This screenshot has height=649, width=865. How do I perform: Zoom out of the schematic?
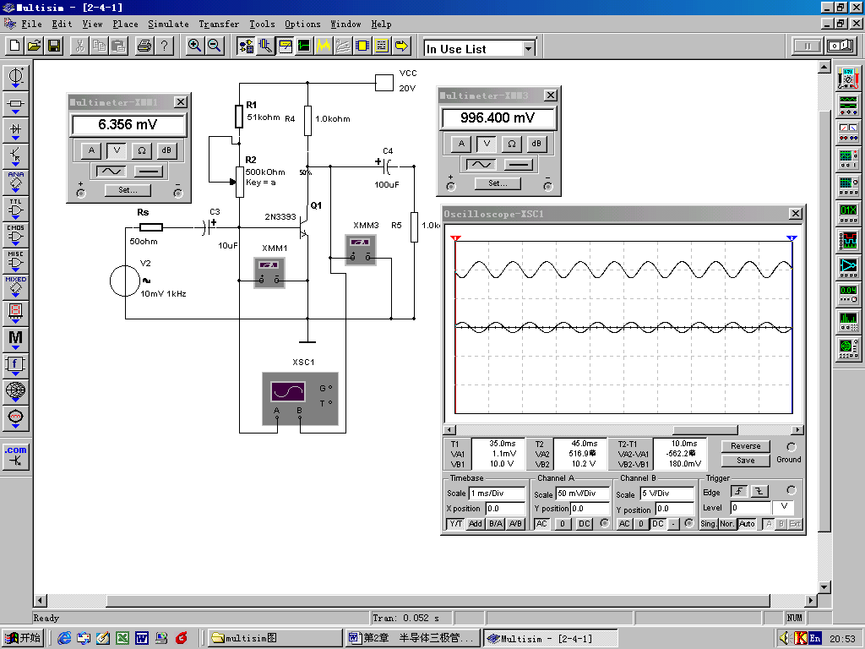(214, 46)
